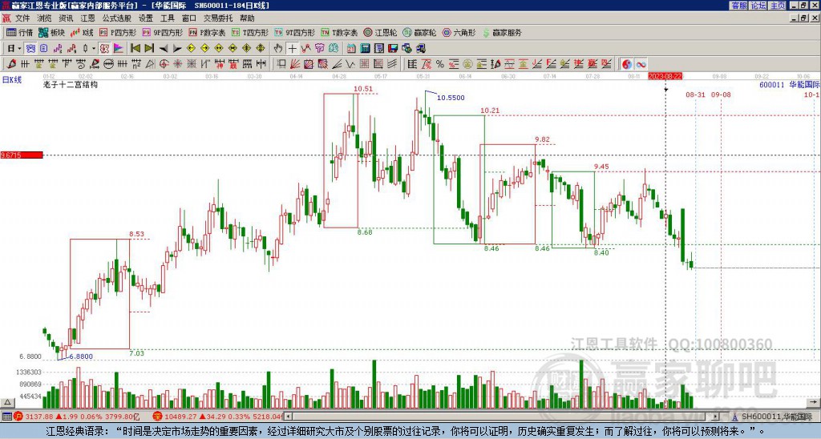Open the 行情 market quotes view
The height and width of the screenshot is (439, 821).
(19, 32)
